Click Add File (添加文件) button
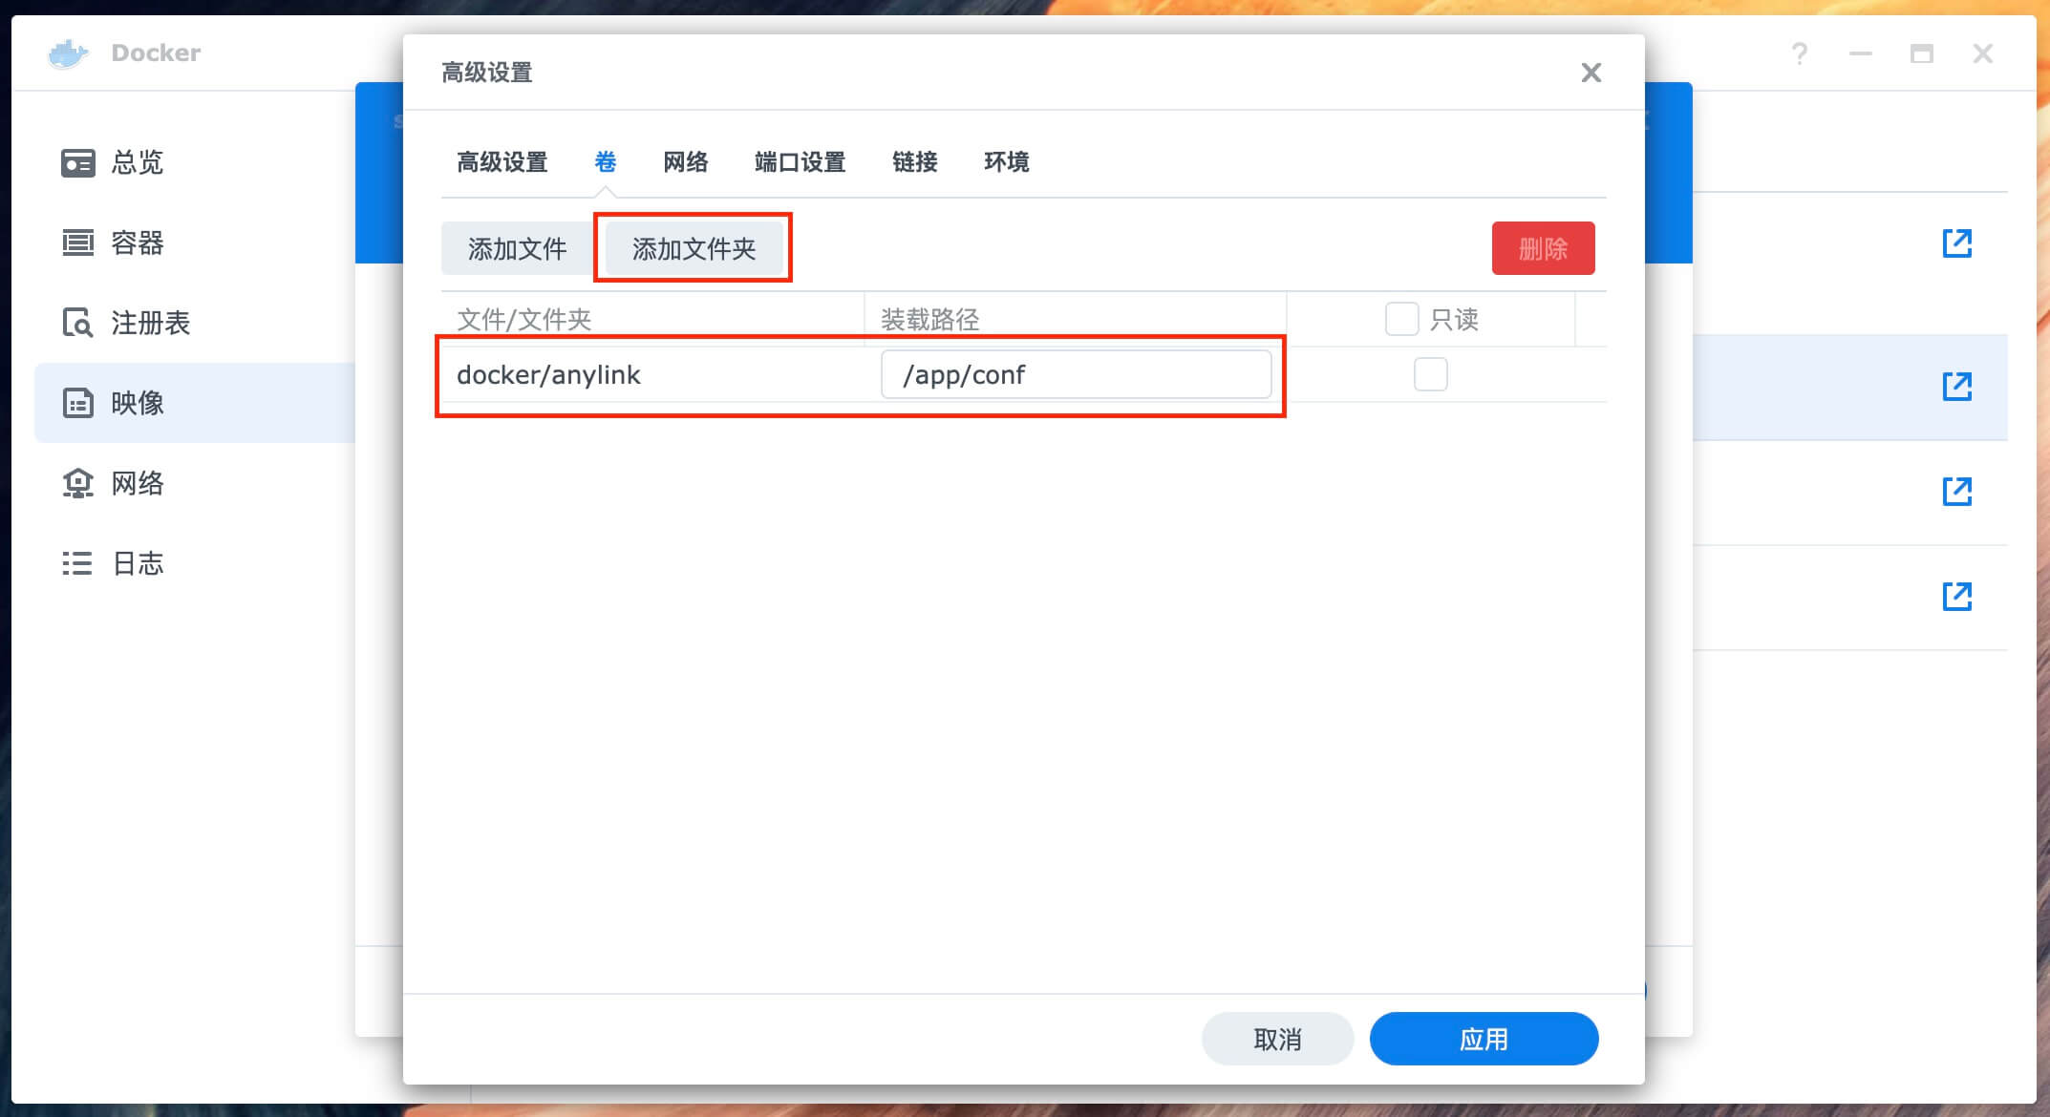Image resolution: width=2050 pixels, height=1117 pixels. [x=517, y=249]
